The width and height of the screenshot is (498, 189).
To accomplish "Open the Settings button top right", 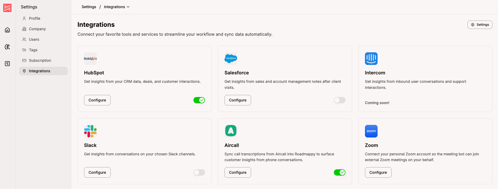I will coord(480,24).
